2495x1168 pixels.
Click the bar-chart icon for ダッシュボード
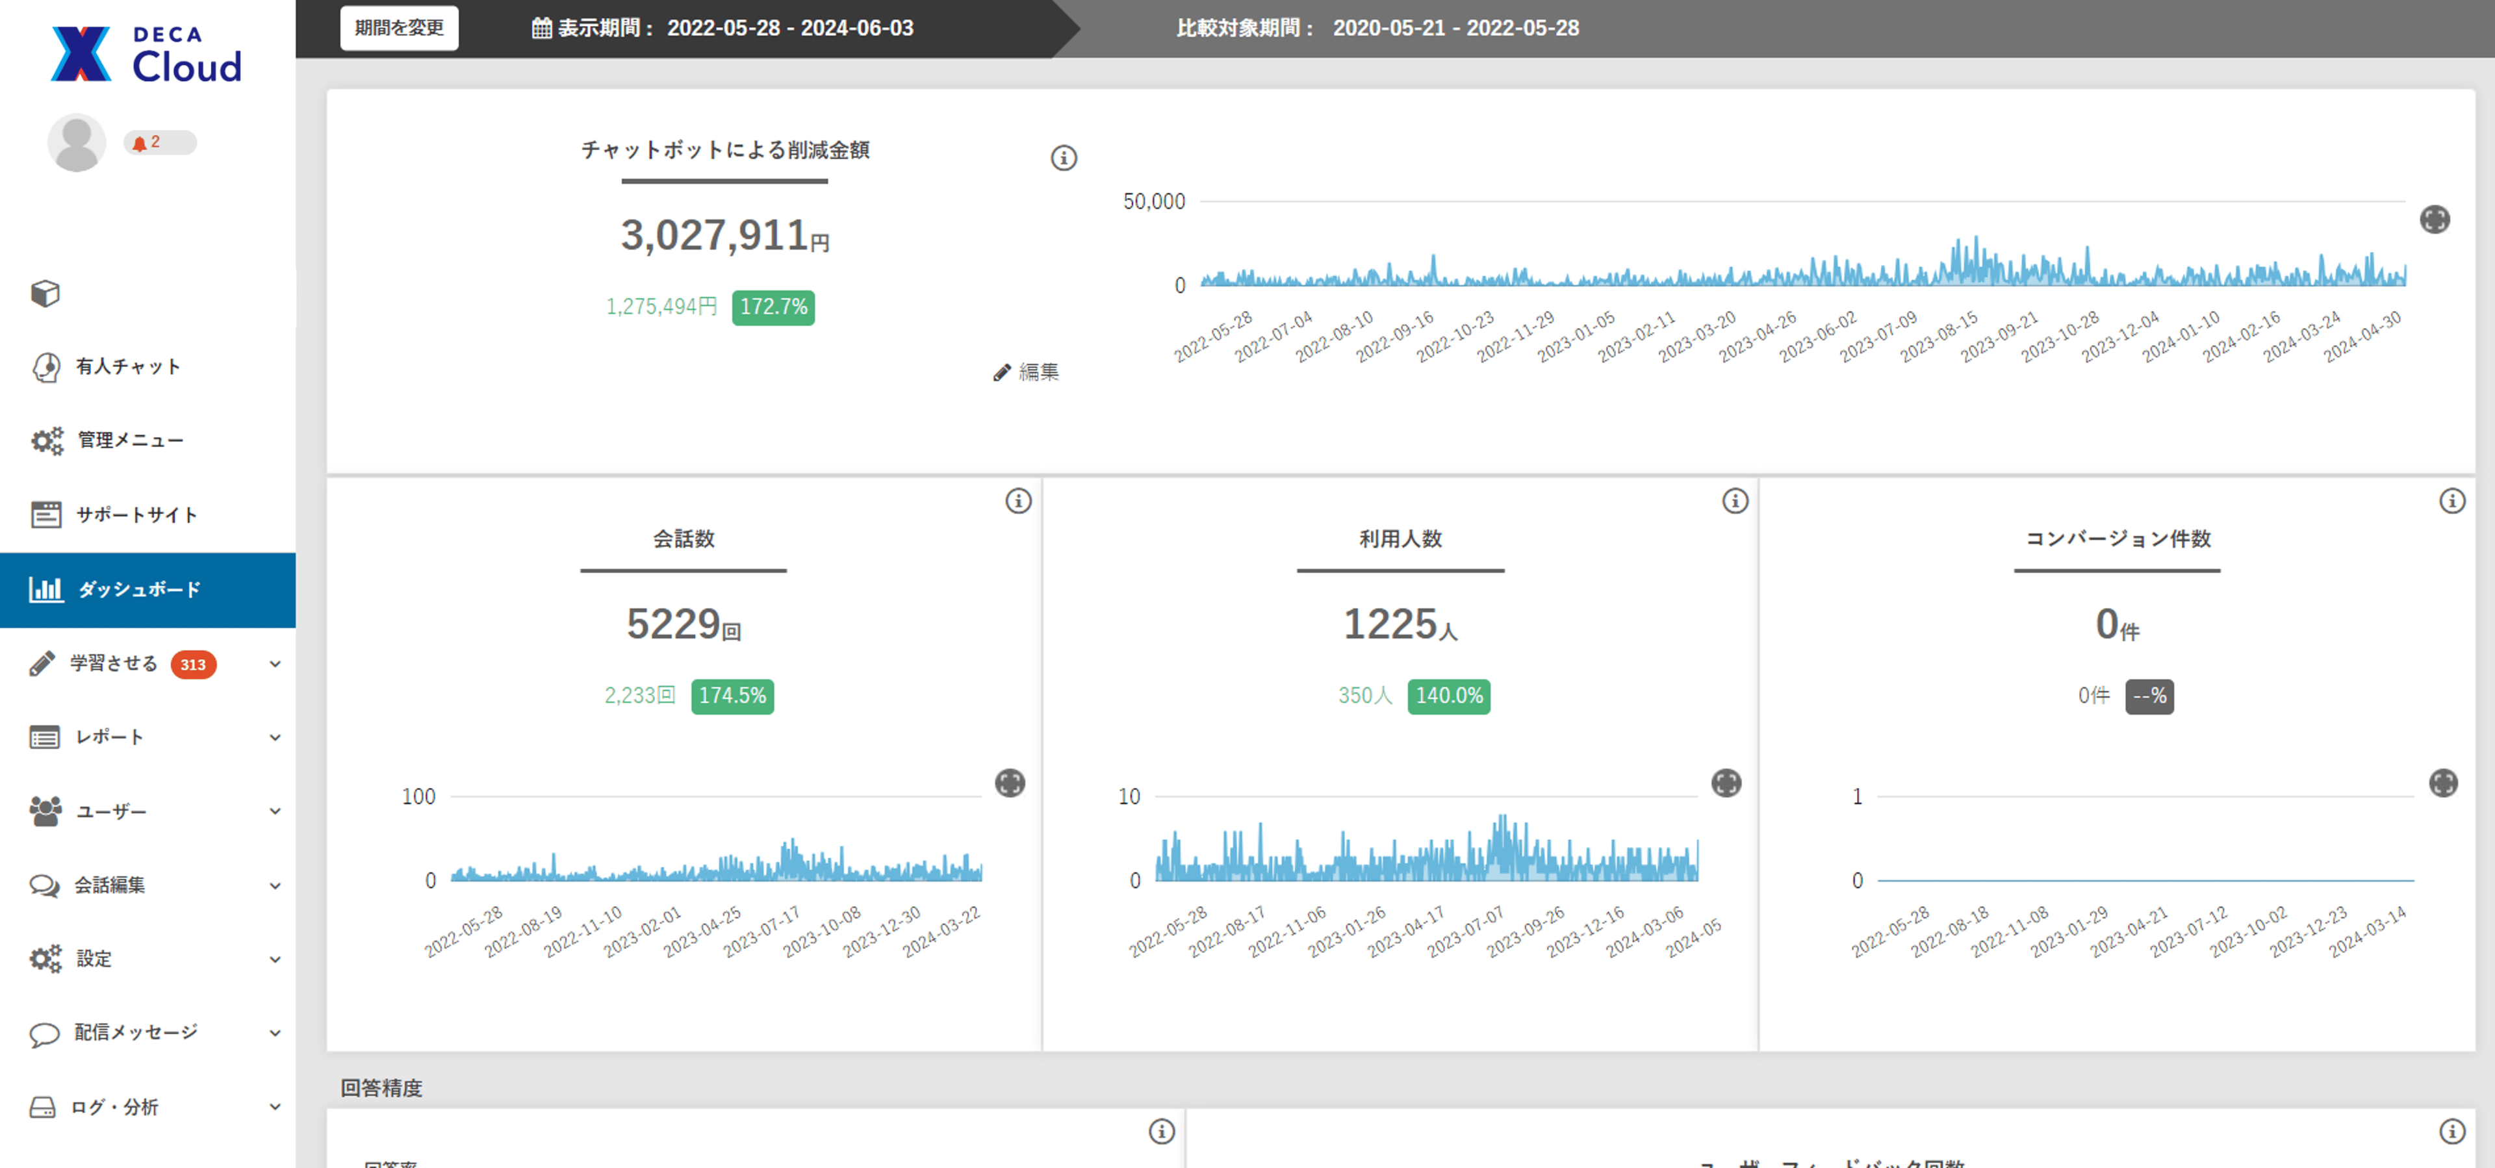point(45,589)
